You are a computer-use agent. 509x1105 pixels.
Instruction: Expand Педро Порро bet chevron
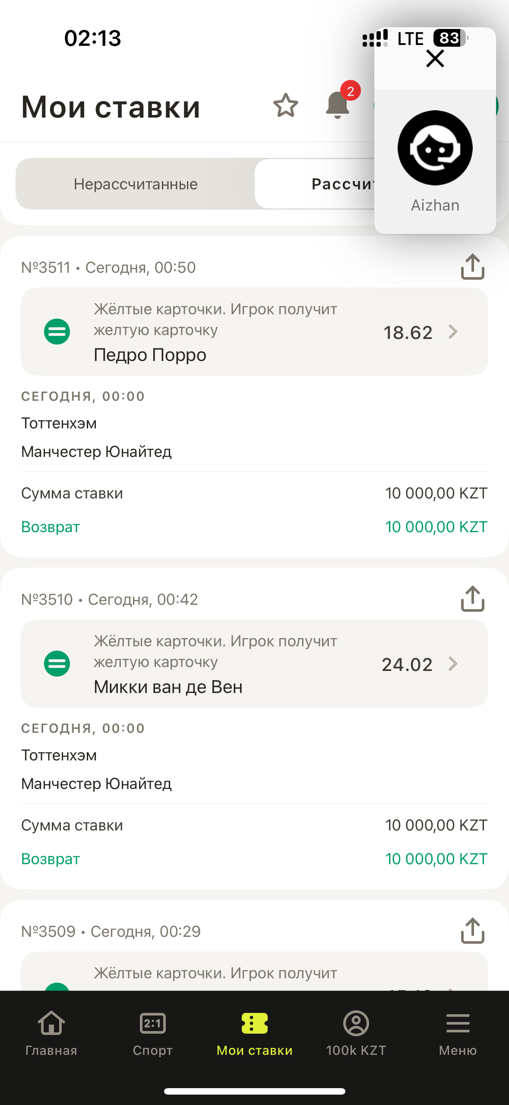click(453, 332)
